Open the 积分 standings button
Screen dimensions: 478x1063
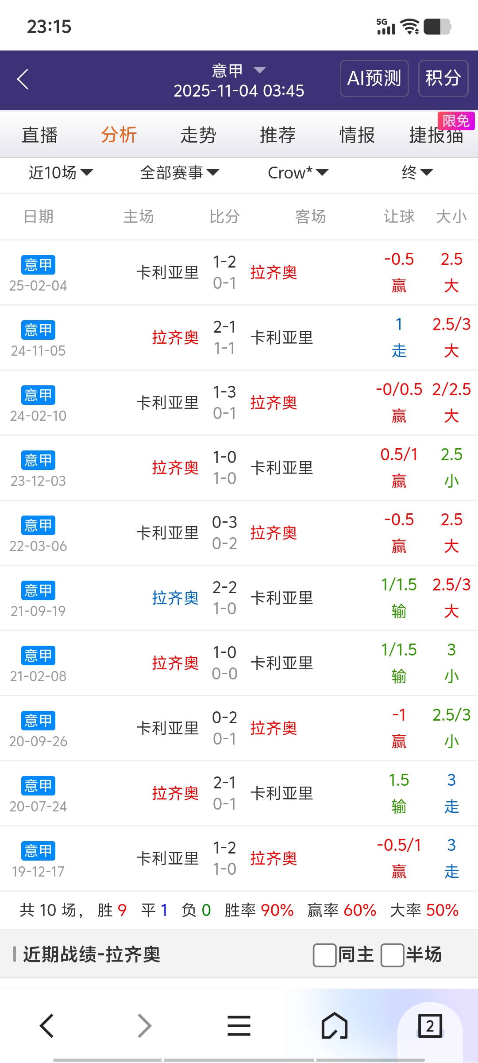pos(443,78)
